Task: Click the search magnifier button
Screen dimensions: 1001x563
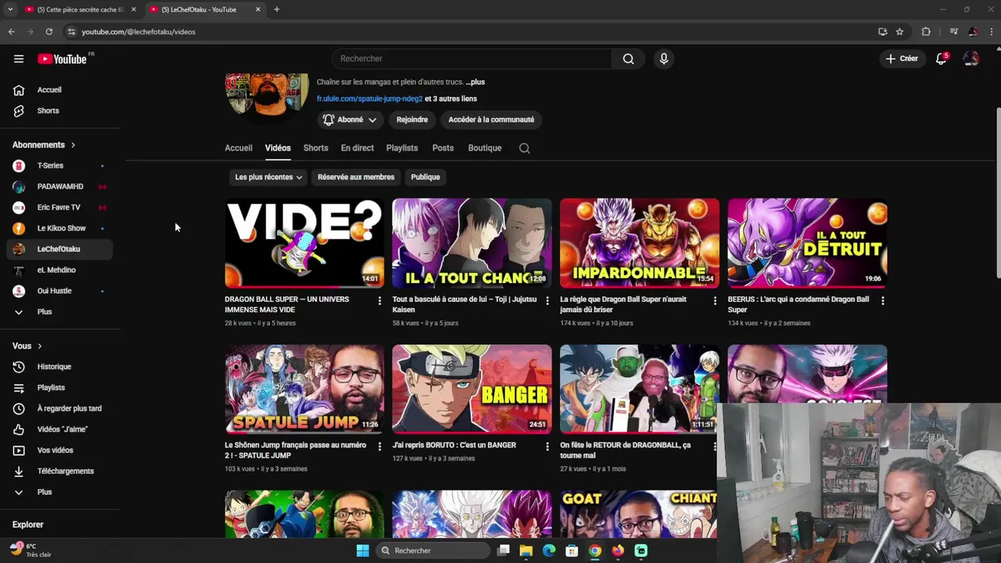Action: coord(628,59)
